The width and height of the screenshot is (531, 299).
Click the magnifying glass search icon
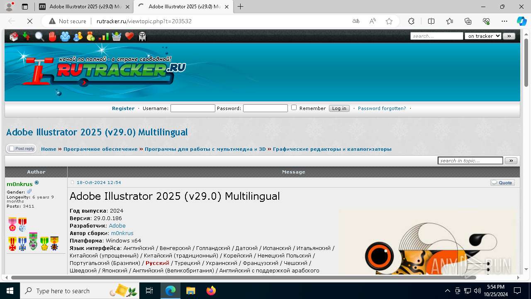pos(39,37)
